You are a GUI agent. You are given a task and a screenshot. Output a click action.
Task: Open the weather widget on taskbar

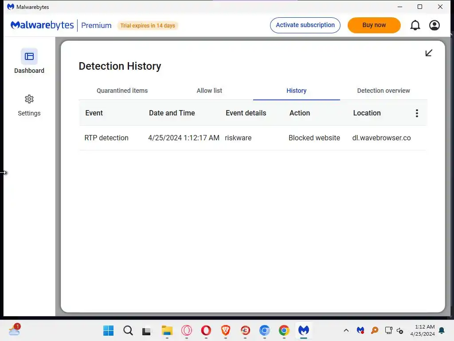tap(15, 330)
